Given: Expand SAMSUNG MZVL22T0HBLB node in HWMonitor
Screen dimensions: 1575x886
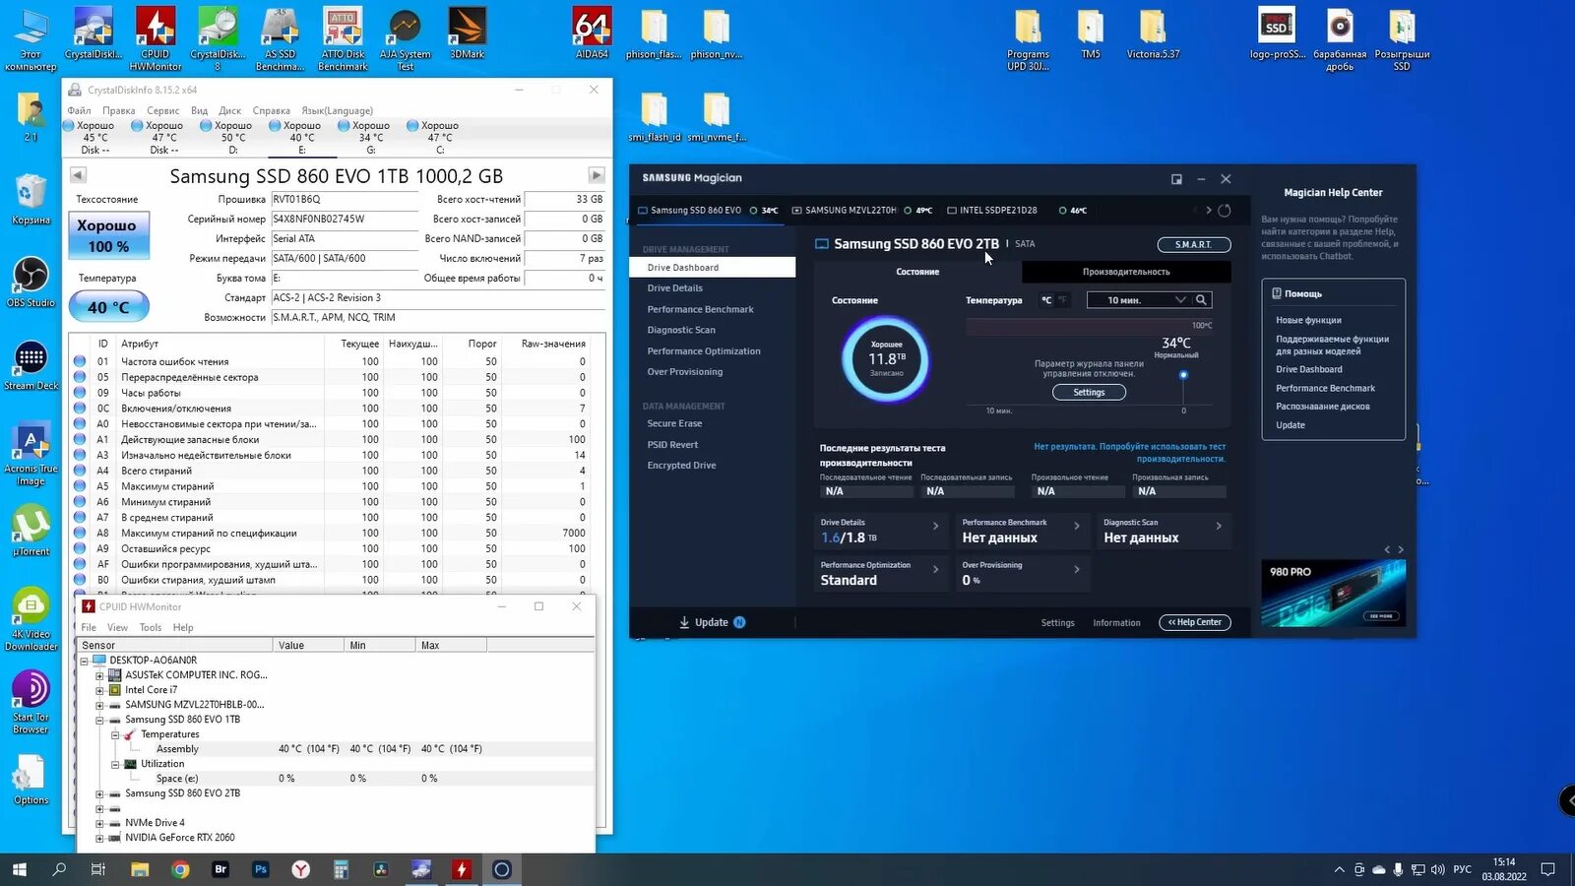Looking at the screenshot, I should tap(99, 705).
